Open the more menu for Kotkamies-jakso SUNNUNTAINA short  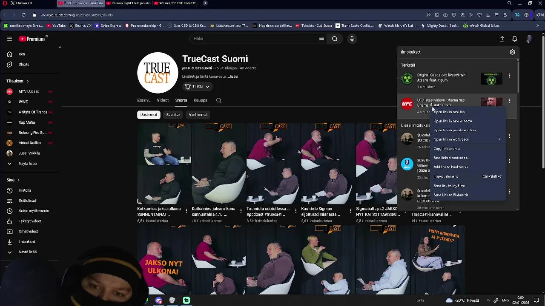click(186, 210)
